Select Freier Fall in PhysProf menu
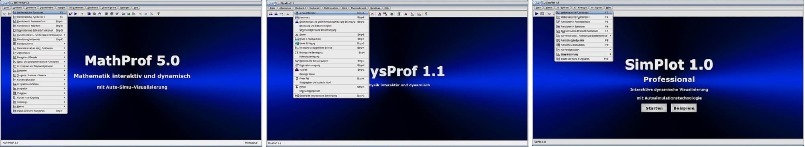 point(331,78)
